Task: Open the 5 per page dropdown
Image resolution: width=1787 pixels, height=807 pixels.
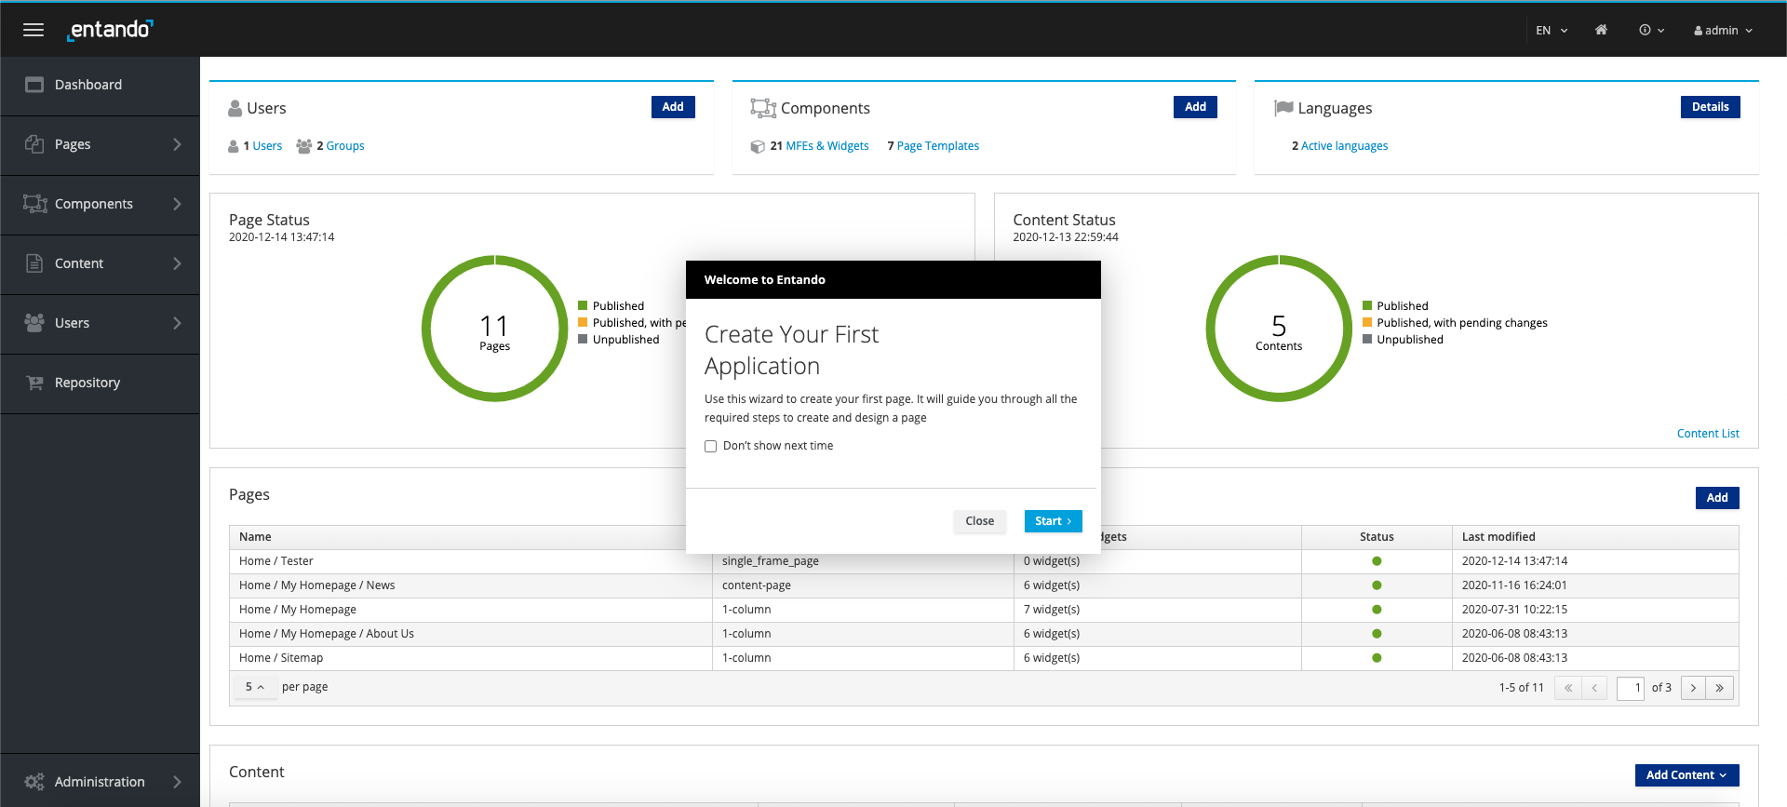Action: (x=255, y=687)
